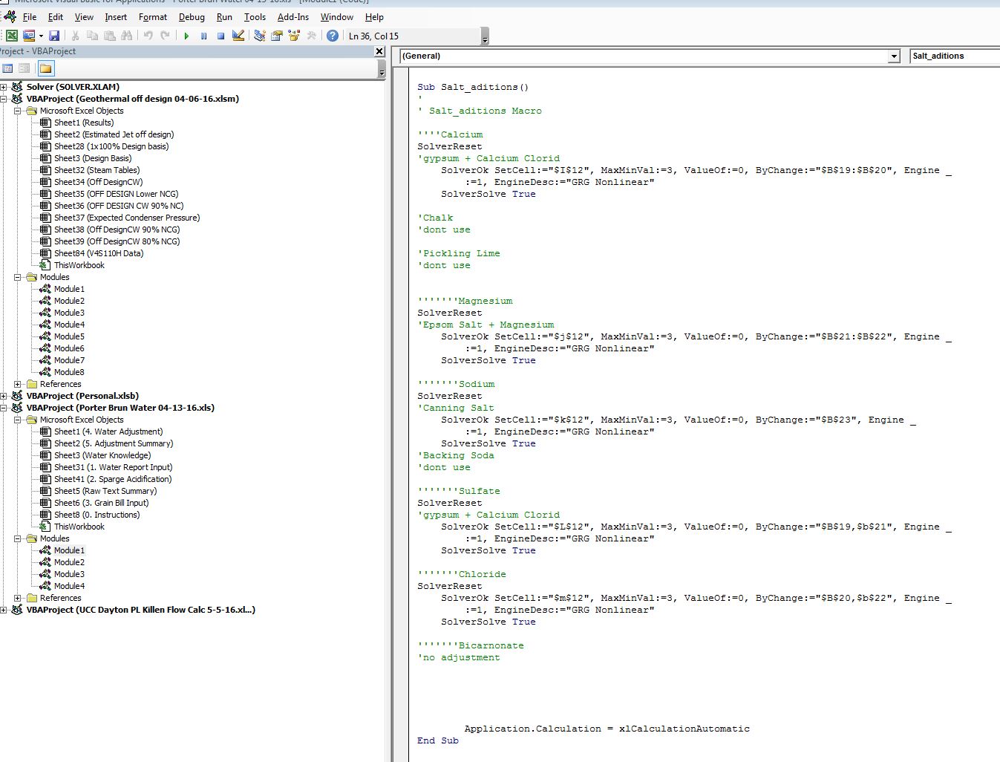Select Module8 in Geothermal project
1000x762 pixels.
(x=69, y=372)
